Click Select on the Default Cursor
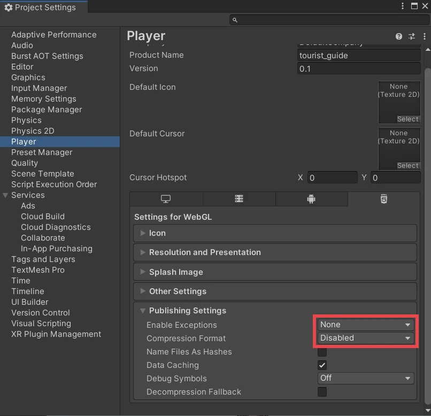This screenshot has width=431, height=416. (408, 165)
